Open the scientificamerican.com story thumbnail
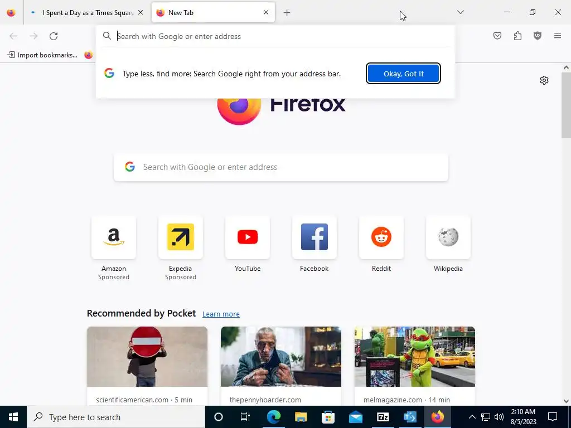The image size is (571, 428). (147, 357)
